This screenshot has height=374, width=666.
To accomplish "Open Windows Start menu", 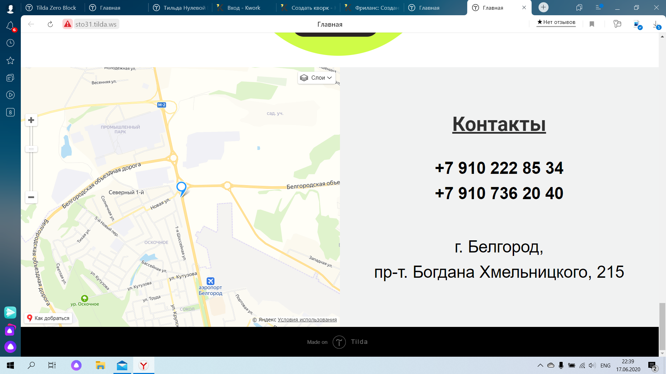I will click(x=10, y=365).
